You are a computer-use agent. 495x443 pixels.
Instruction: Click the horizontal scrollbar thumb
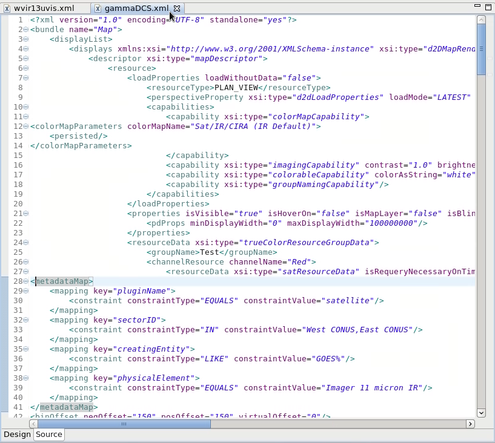(x=124, y=424)
